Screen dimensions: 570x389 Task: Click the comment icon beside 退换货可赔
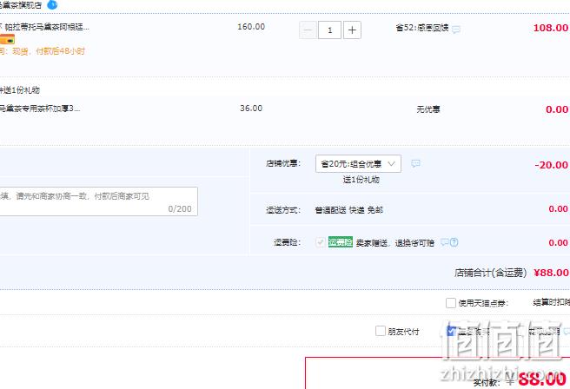[x=445, y=242]
